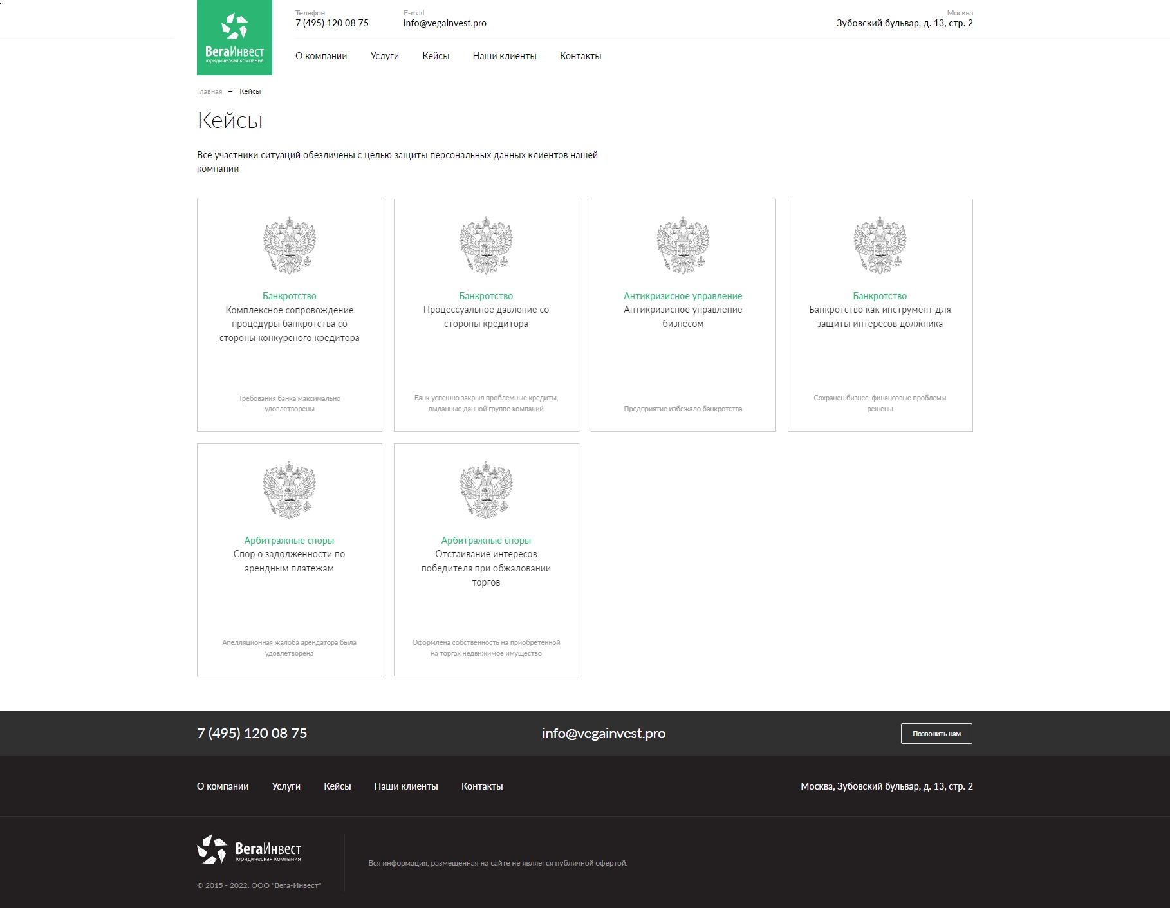
Task: Click the header phone number 7 (495) 120 08 75
Action: pyautogui.click(x=332, y=23)
